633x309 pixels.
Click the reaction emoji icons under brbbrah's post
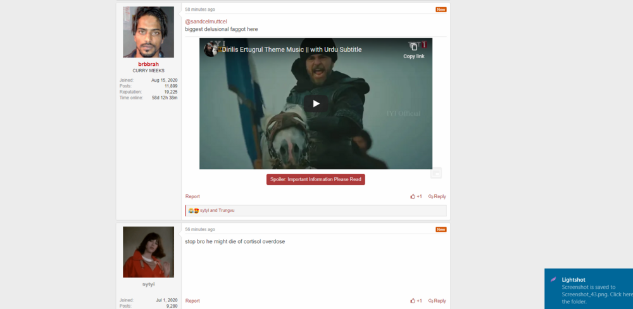(193, 211)
